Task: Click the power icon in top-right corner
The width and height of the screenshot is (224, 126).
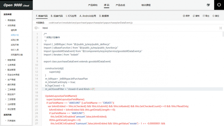Action: coord(219,5)
